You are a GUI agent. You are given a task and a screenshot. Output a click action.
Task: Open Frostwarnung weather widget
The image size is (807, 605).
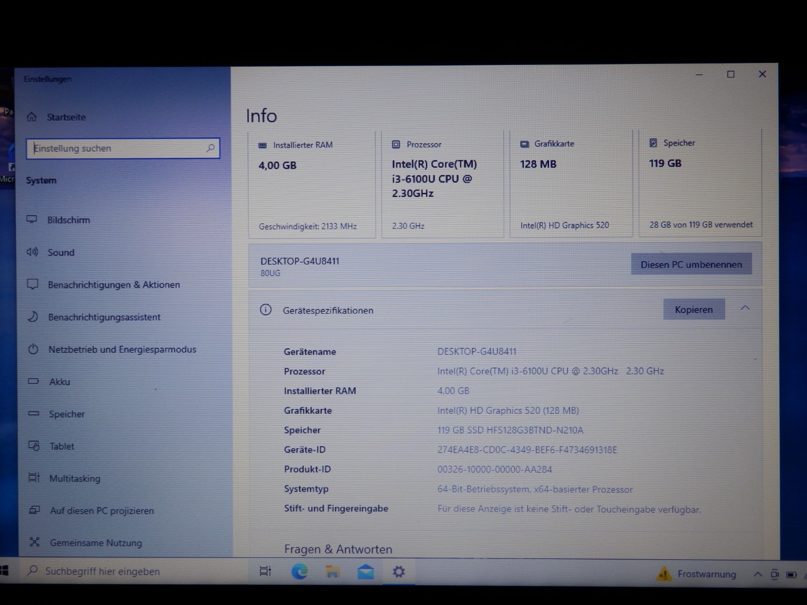click(x=696, y=574)
